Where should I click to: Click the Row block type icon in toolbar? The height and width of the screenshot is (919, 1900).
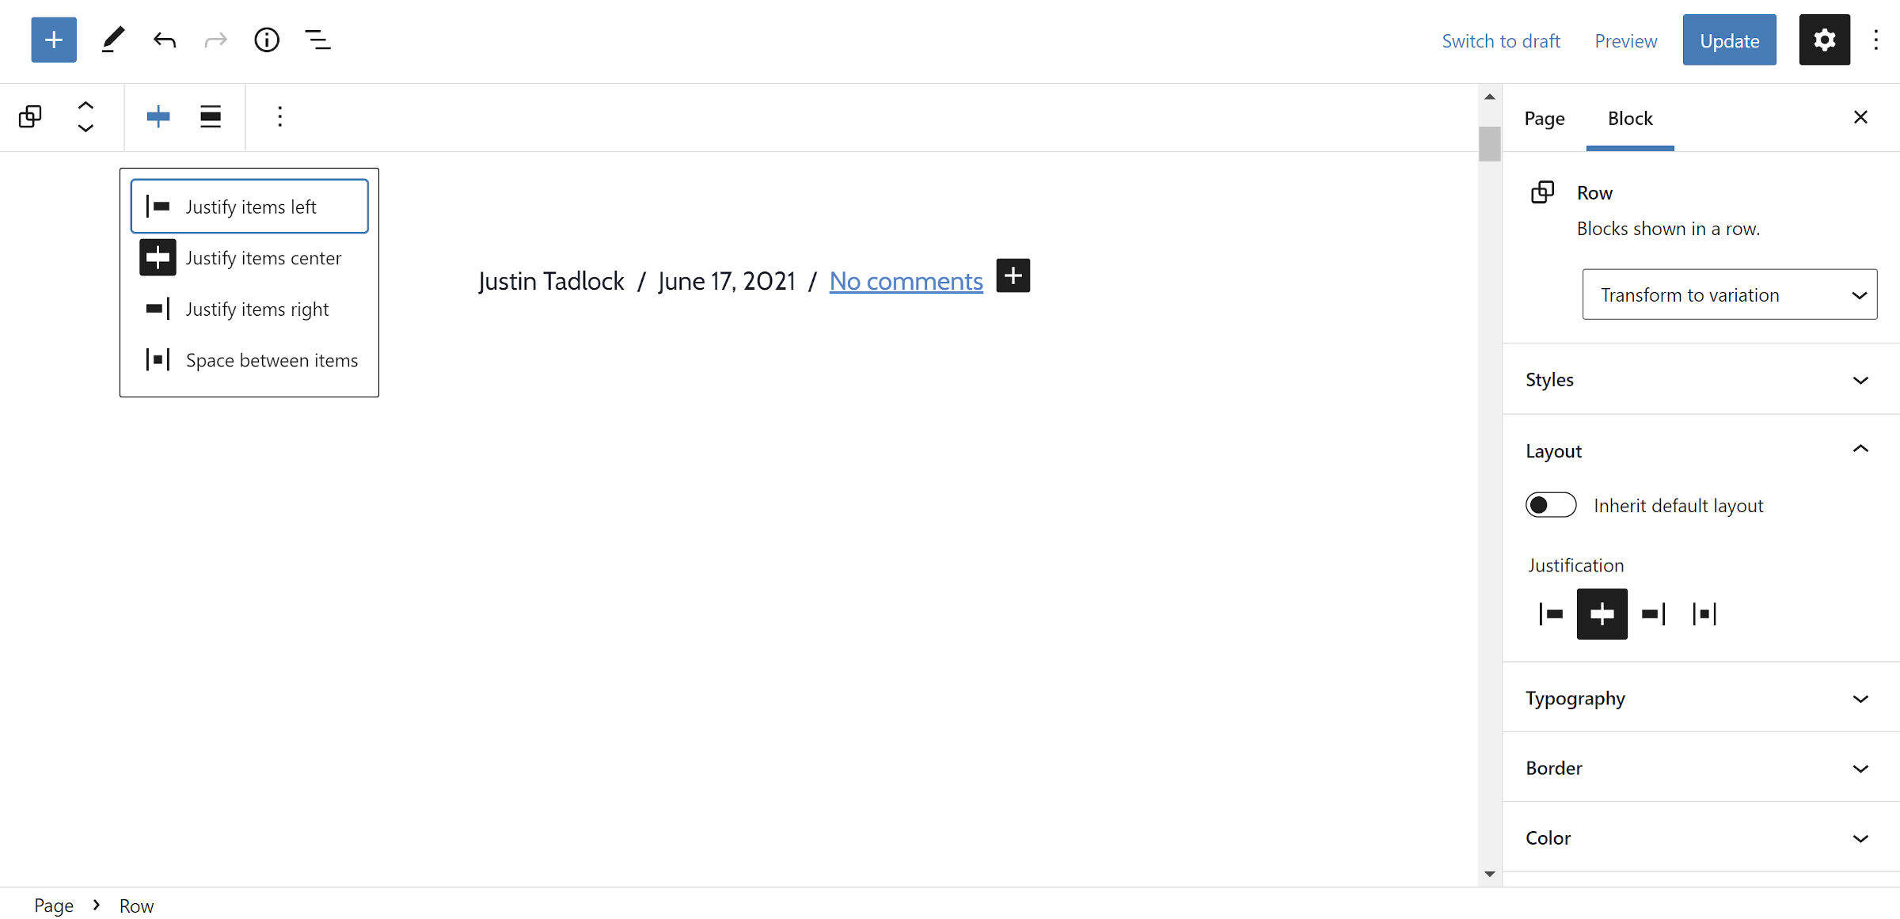coord(30,117)
